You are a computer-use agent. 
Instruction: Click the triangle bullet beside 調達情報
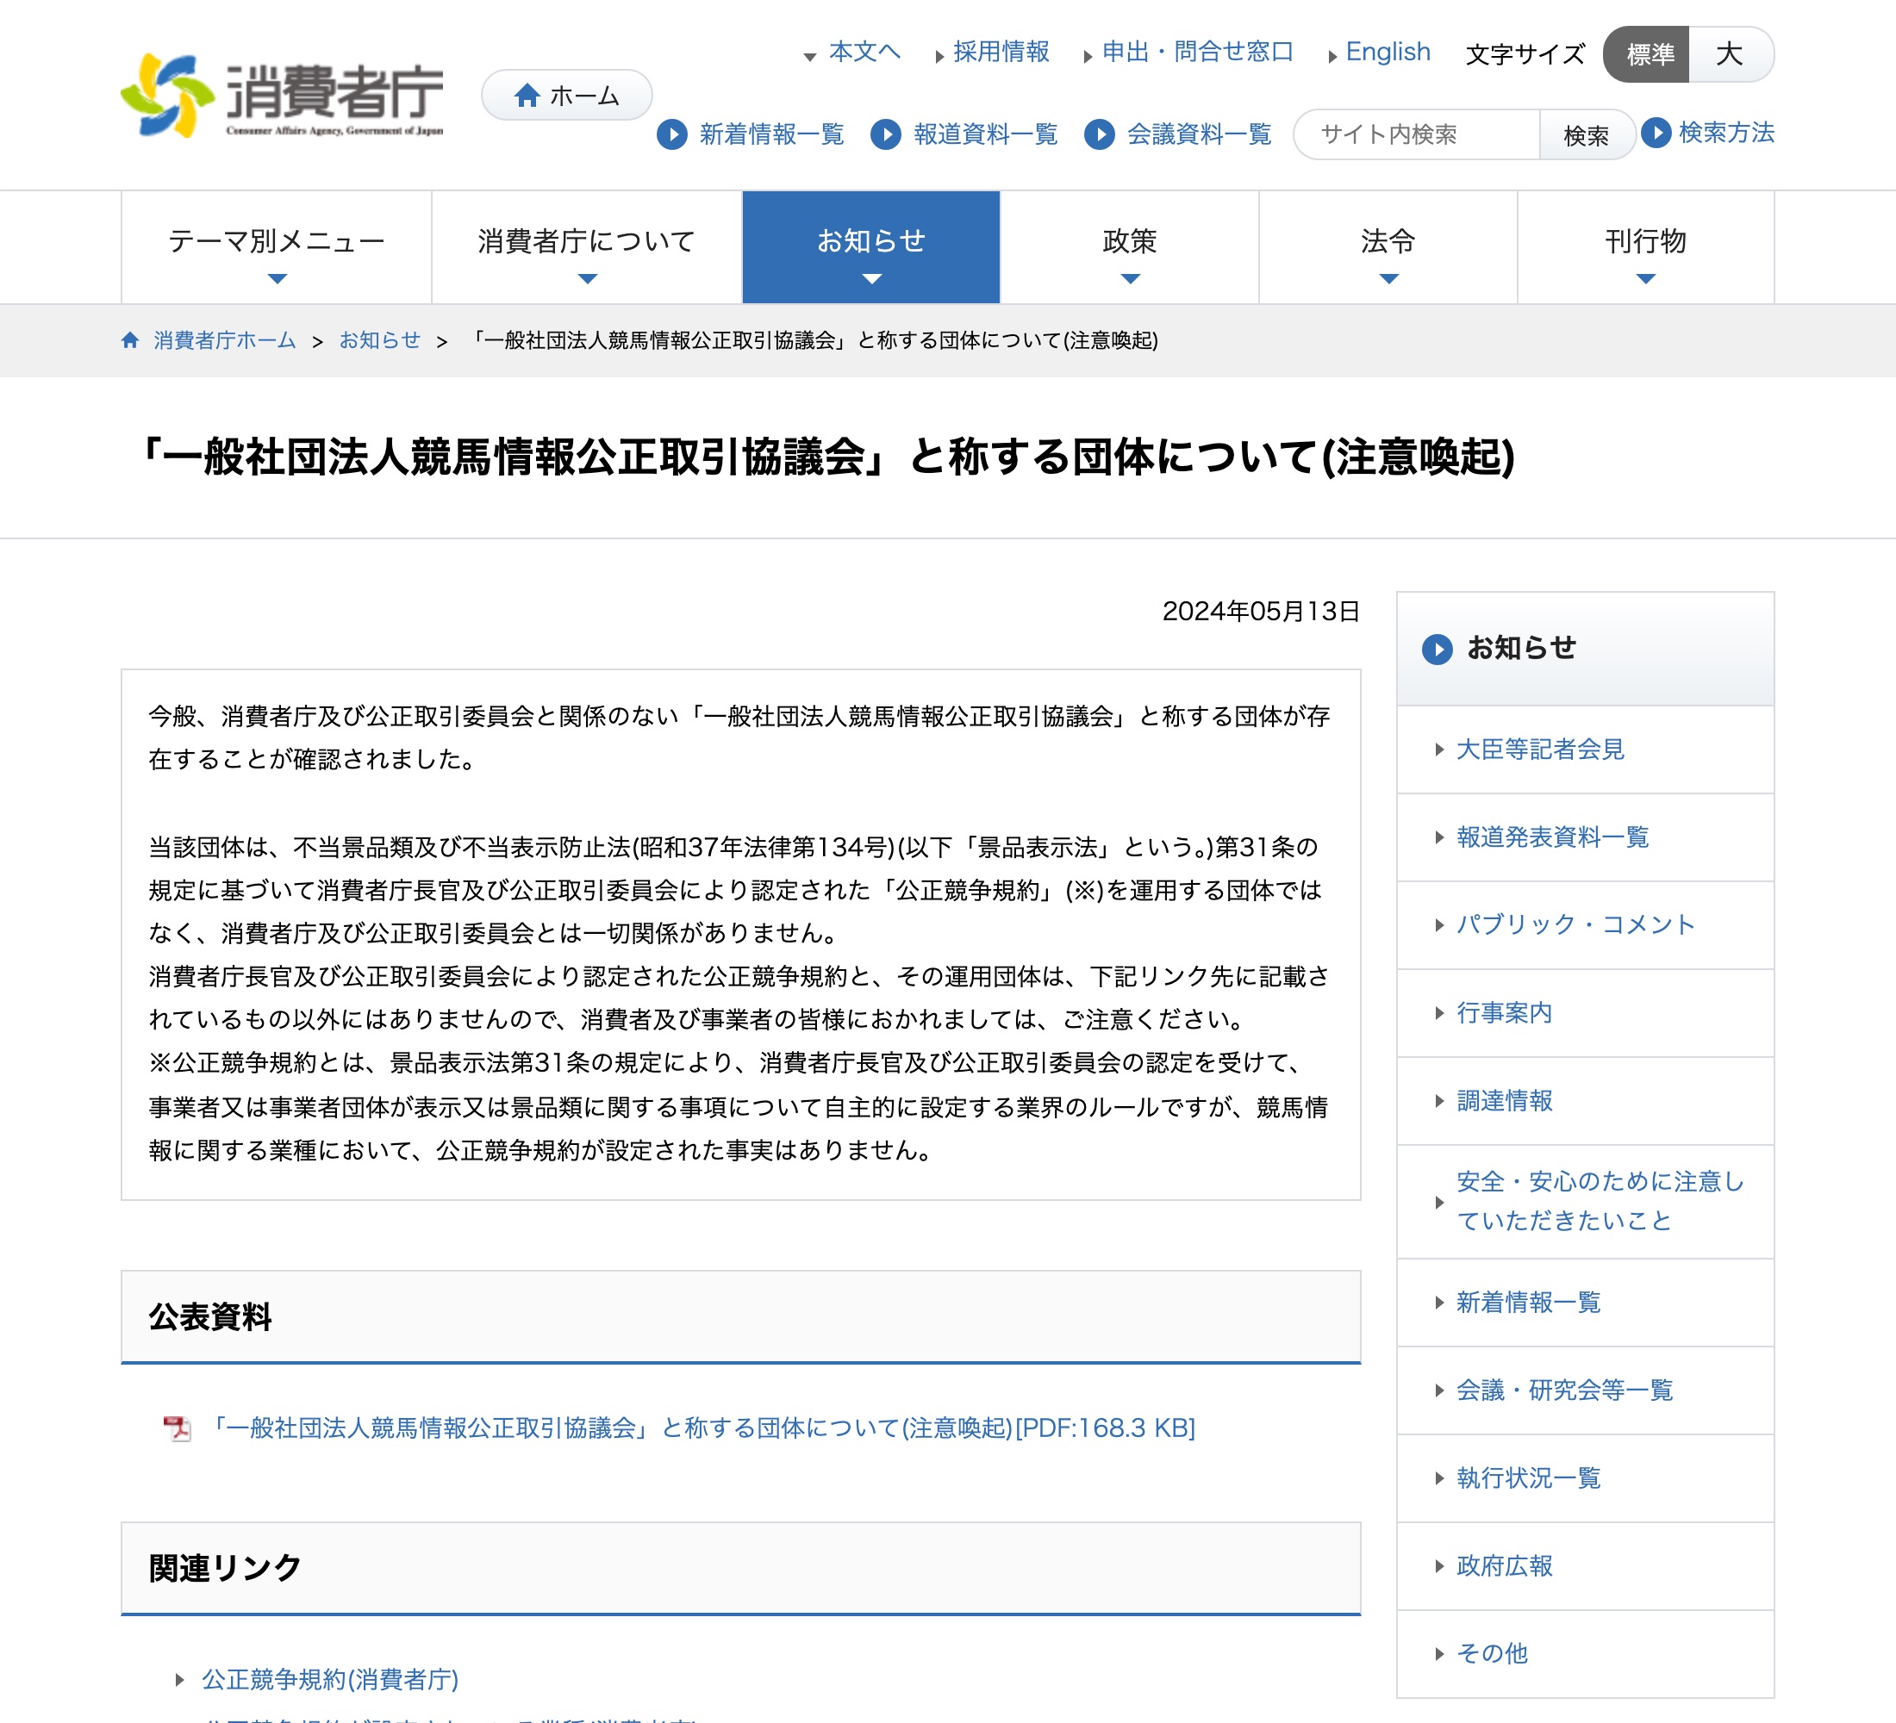point(1439,1101)
